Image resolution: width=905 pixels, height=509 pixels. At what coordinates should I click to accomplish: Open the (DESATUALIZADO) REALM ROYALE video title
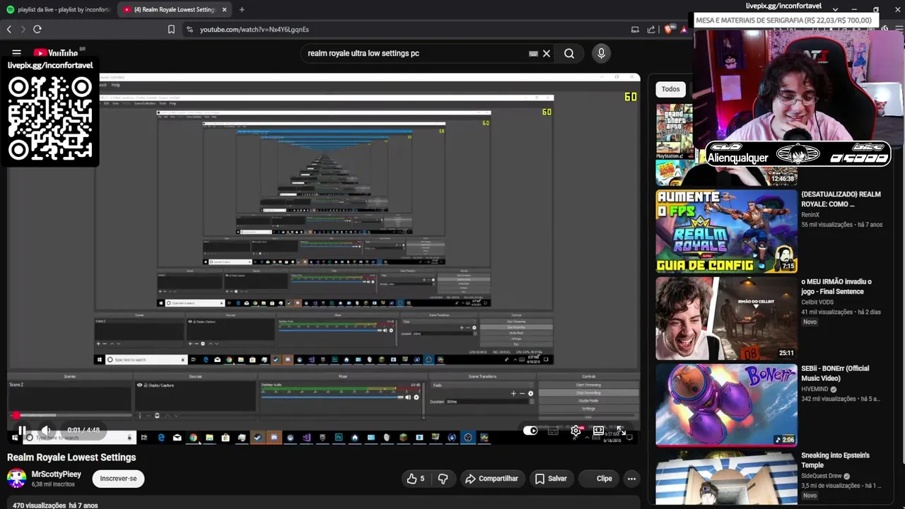click(x=841, y=199)
